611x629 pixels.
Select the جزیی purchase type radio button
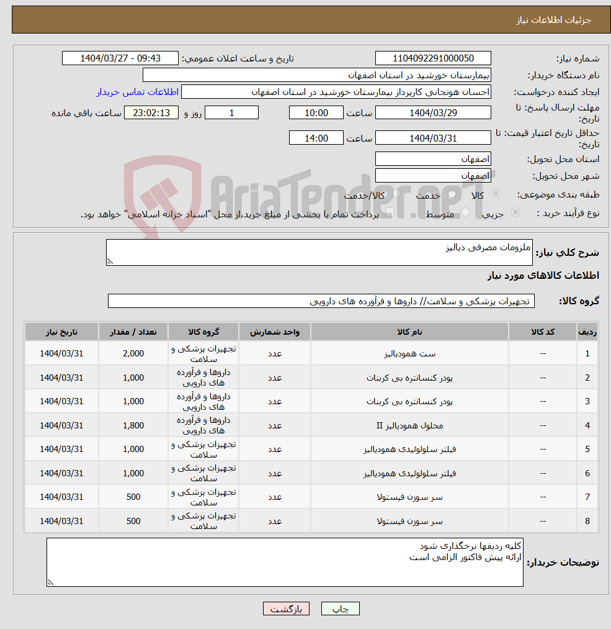click(x=515, y=212)
